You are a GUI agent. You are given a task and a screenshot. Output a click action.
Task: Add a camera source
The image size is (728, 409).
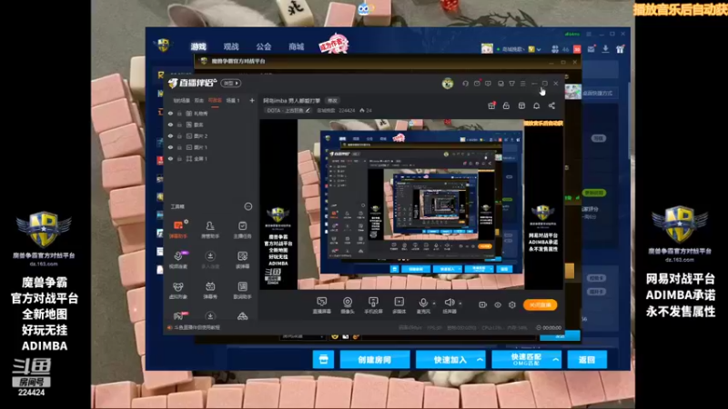pos(348,305)
